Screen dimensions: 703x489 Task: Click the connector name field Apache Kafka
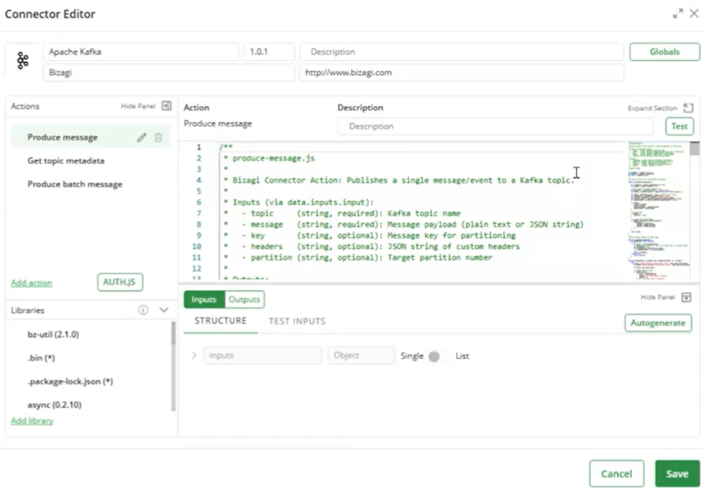[x=141, y=52]
